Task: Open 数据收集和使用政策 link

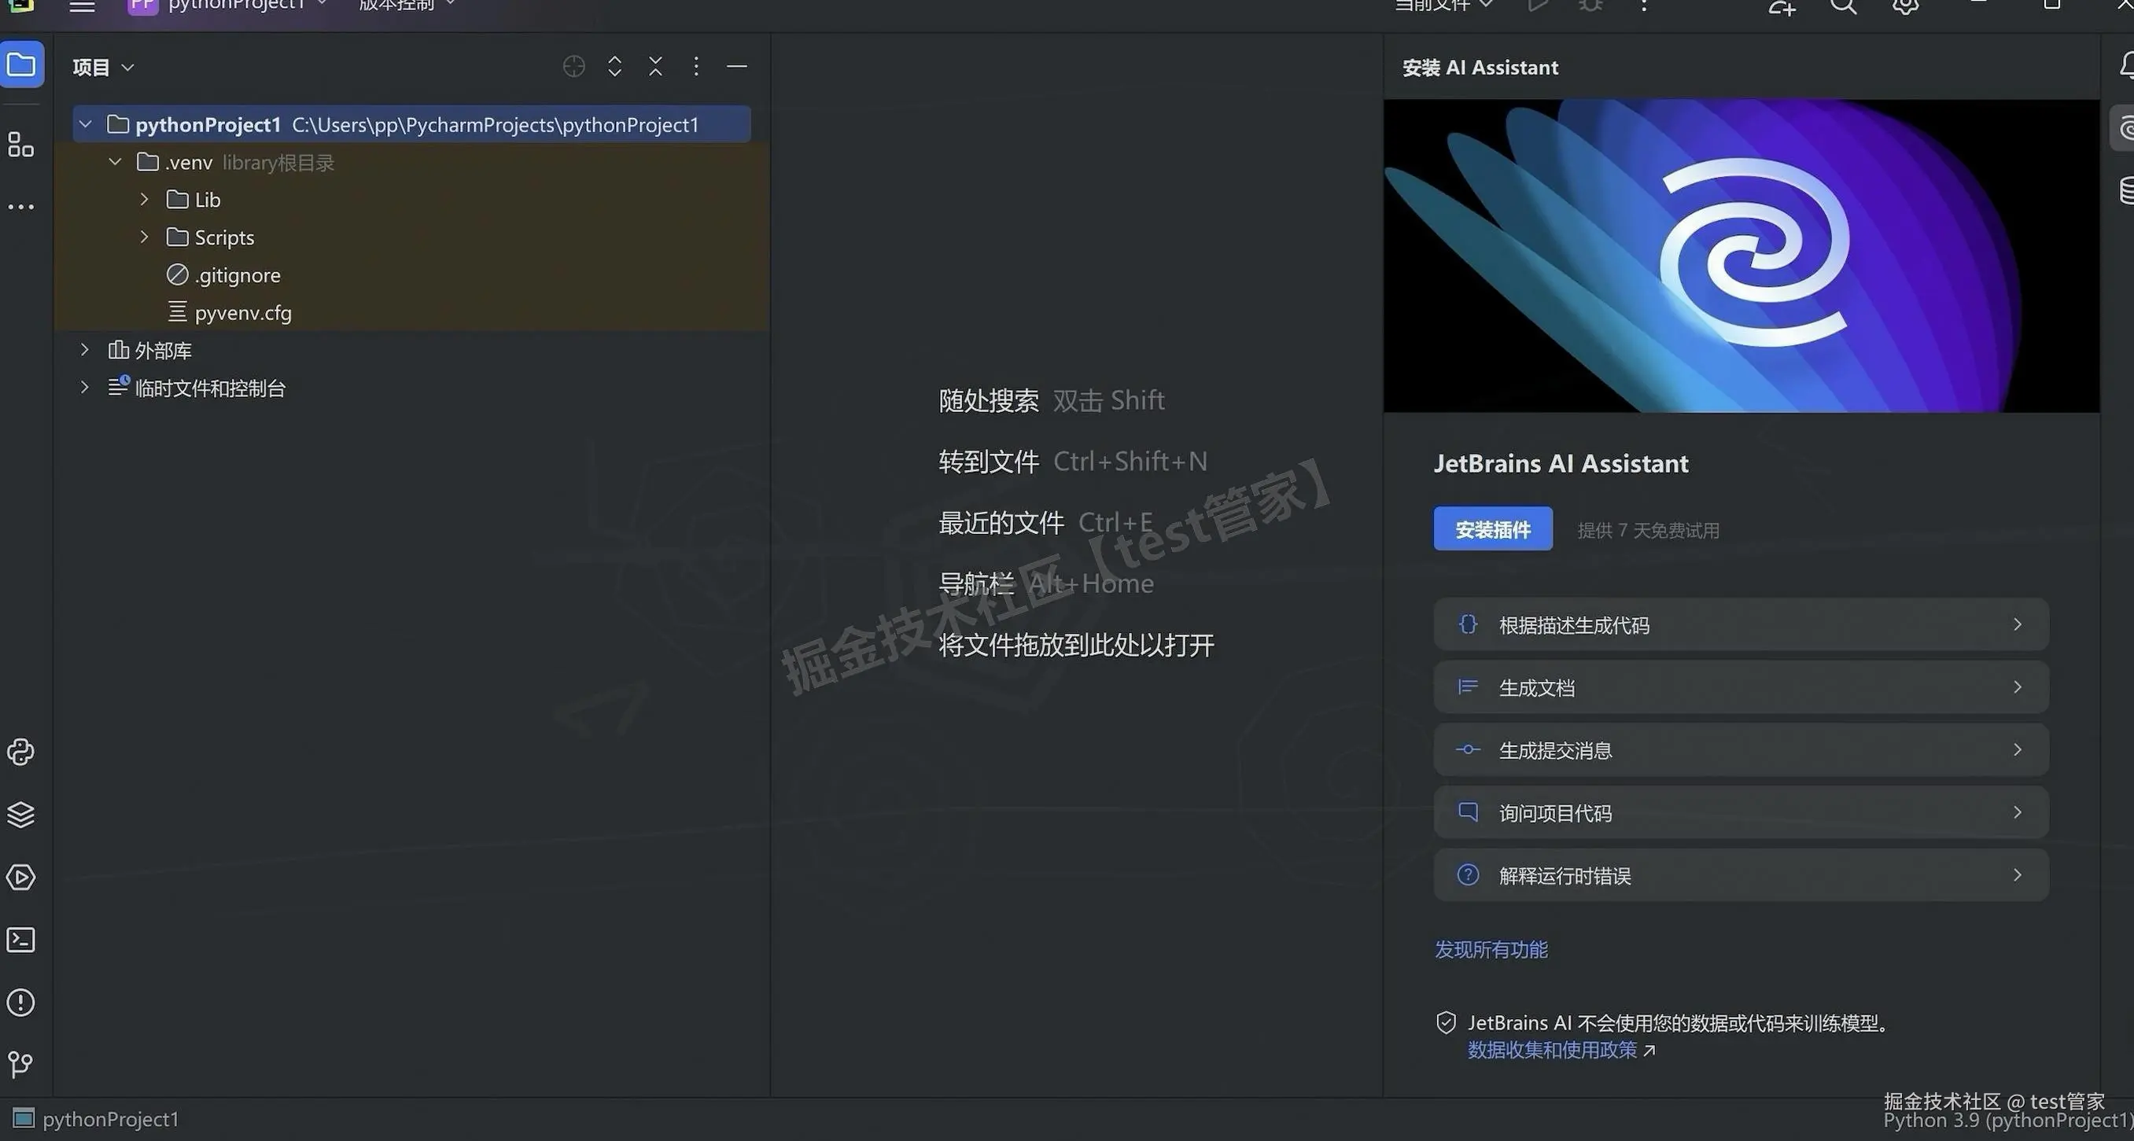Action: [1553, 1049]
